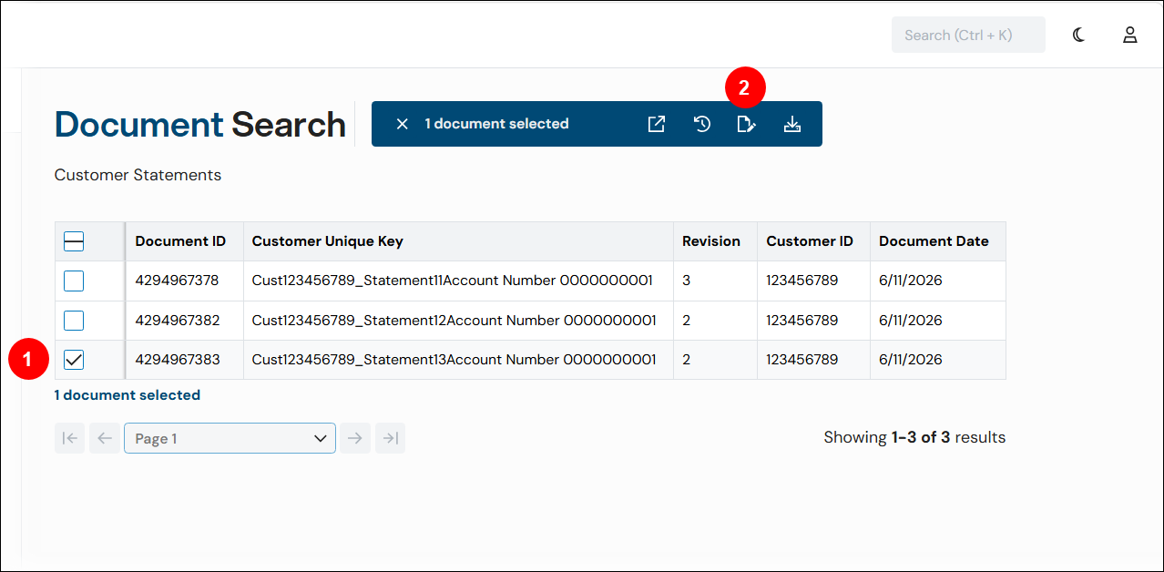The height and width of the screenshot is (572, 1164).
Task: Check the box for document 4294967382
Action: 74,321
